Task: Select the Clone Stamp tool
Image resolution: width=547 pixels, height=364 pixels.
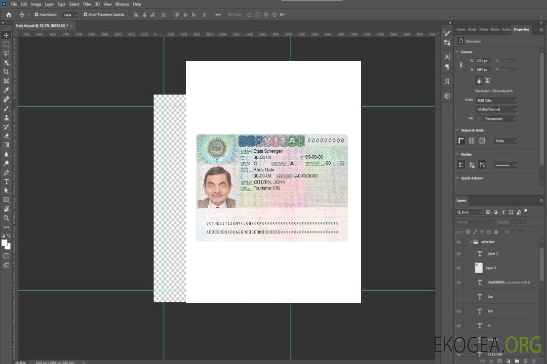Action: click(6, 118)
